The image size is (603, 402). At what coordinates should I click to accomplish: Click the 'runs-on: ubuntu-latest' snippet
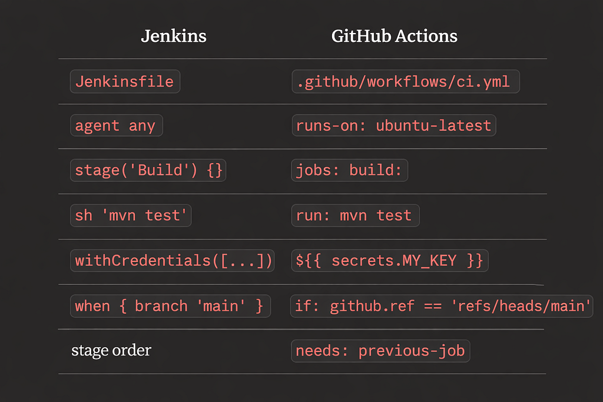(394, 125)
